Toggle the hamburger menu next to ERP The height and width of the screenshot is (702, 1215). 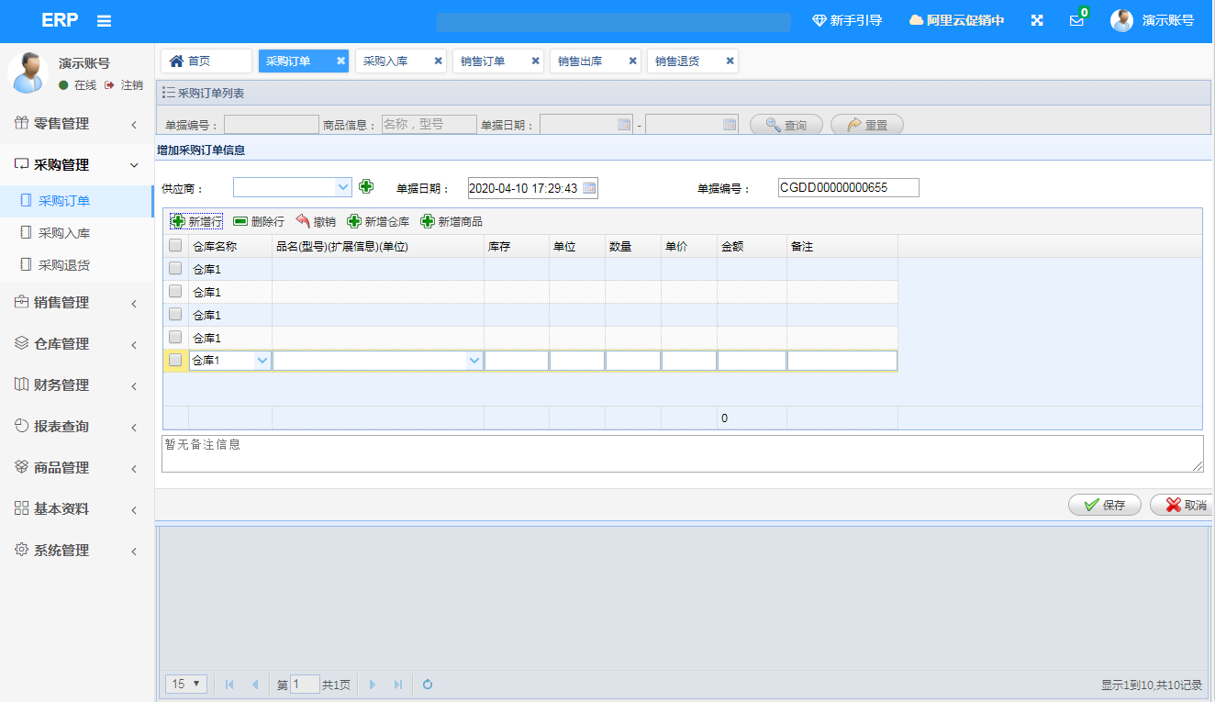click(x=105, y=21)
